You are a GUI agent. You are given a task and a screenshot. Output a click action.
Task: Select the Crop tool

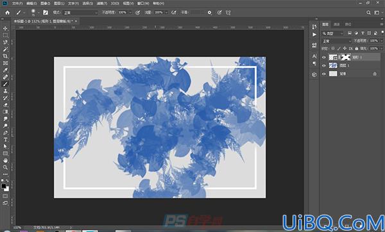click(x=5, y=56)
